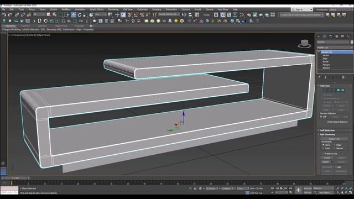Open the reference coordinate View dropdown

[x=101, y=14]
